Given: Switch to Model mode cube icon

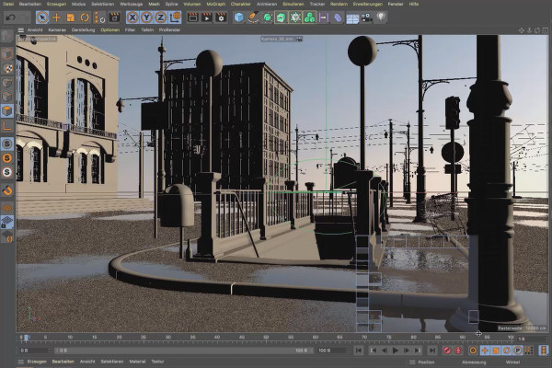Looking at the screenshot, I should click(x=7, y=54).
